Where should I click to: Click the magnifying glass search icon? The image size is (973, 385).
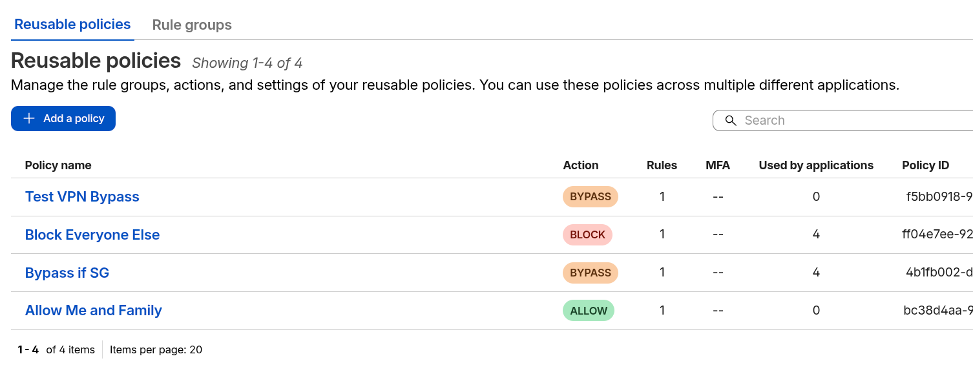pyautogui.click(x=731, y=120)
